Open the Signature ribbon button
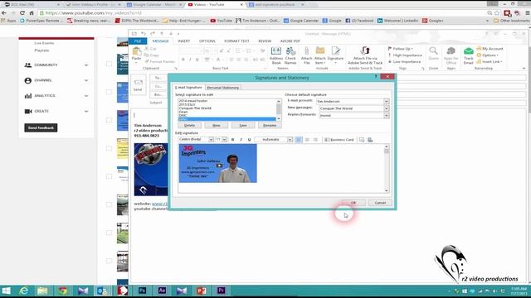Image resolution: width=531 pixels, height=298 pixels. coord(335,55)
